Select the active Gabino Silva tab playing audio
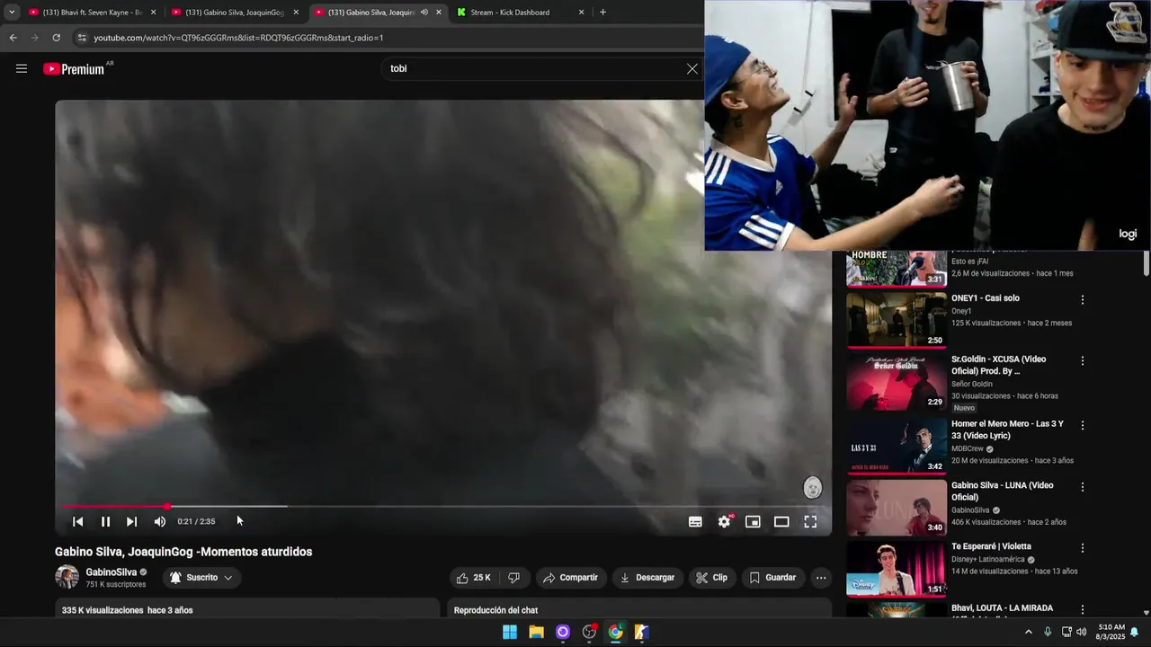This screenshot has height=647, width=1151. (370, 13)
